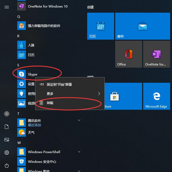Viewport: 172px width, 172px height.
Task: Open the 人脉 People app
Action: pyautogui.click(x=49, y=45)
